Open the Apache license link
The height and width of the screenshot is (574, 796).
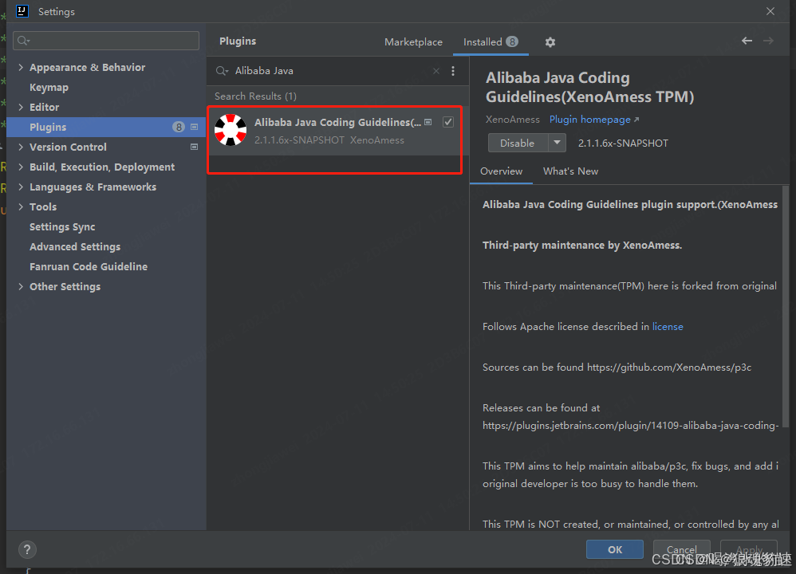(668, 326)
